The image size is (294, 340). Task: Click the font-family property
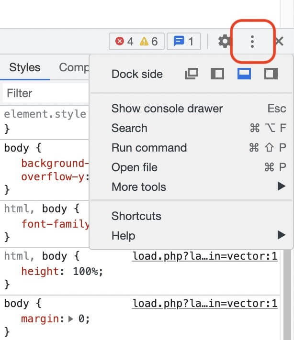55,224
